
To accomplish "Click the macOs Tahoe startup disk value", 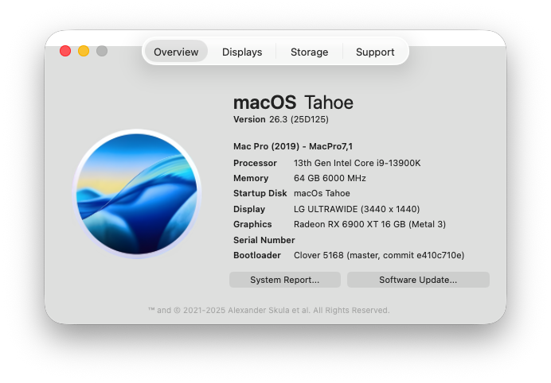I will tap(322, 193).
